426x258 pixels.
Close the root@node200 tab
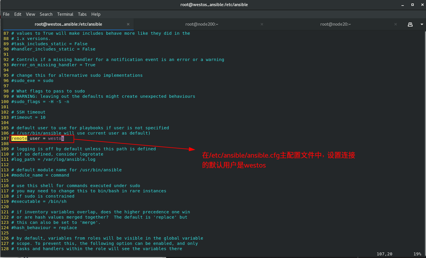262,24
